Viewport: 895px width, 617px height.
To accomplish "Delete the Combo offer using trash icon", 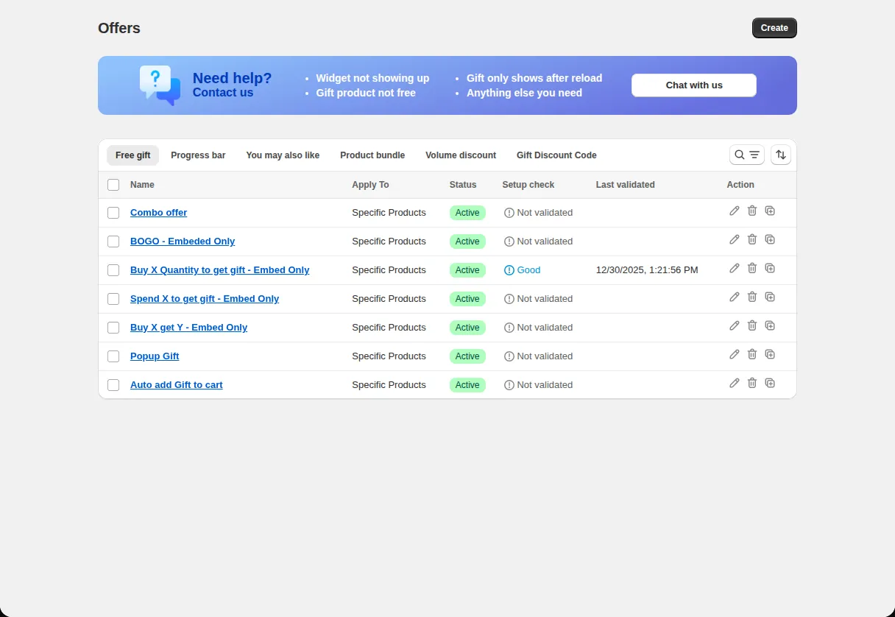I will point(751,211).
